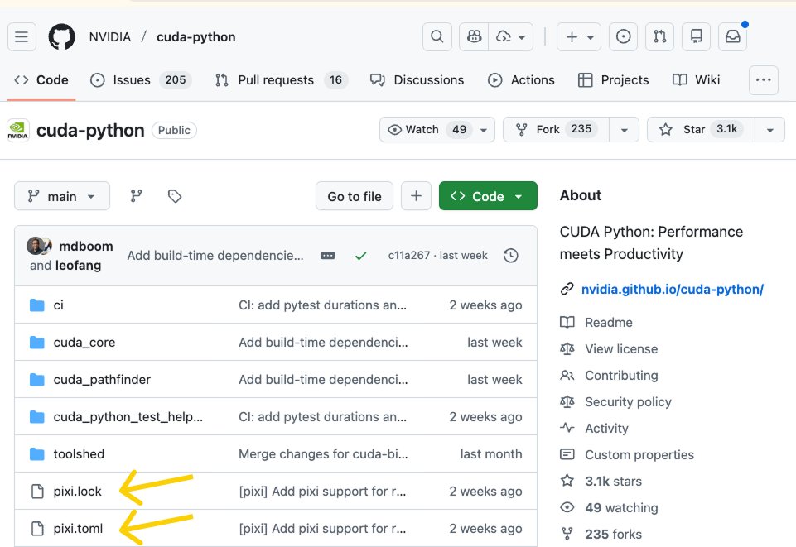Open your repositories icon in header

coord(696,37)
